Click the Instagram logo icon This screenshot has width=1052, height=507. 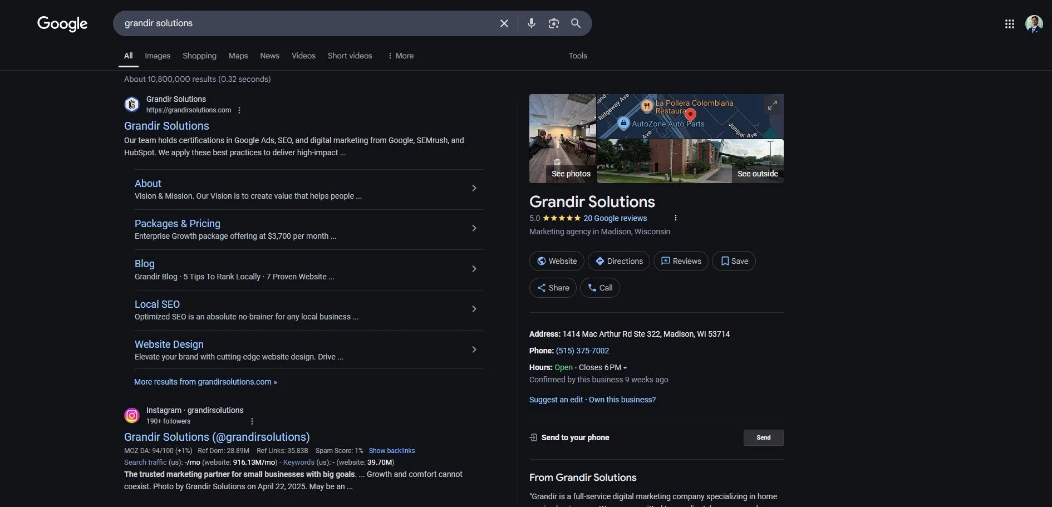(x=132, y=415)
